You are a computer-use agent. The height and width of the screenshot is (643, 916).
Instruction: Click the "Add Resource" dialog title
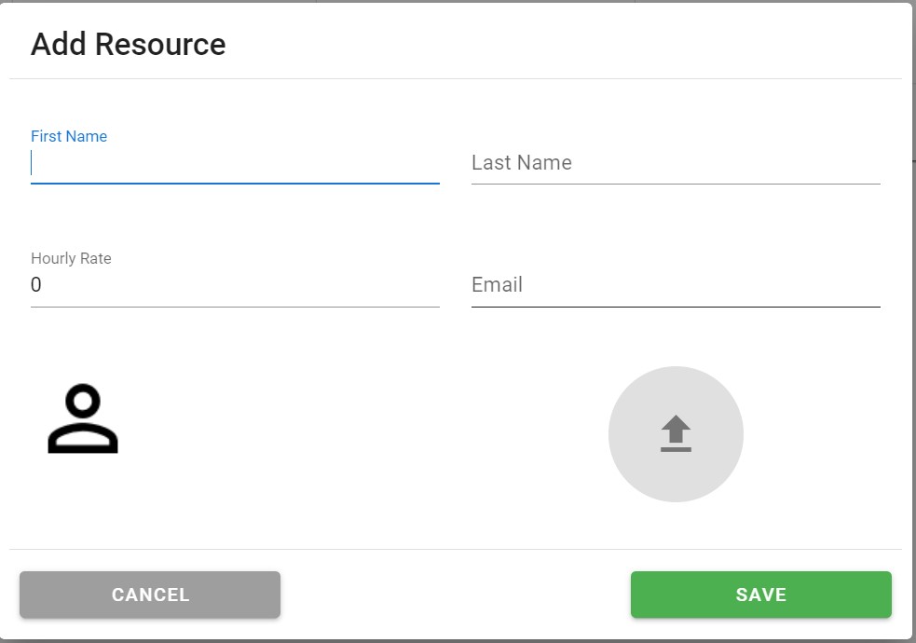pyautogui.click(x=129, y=44)
